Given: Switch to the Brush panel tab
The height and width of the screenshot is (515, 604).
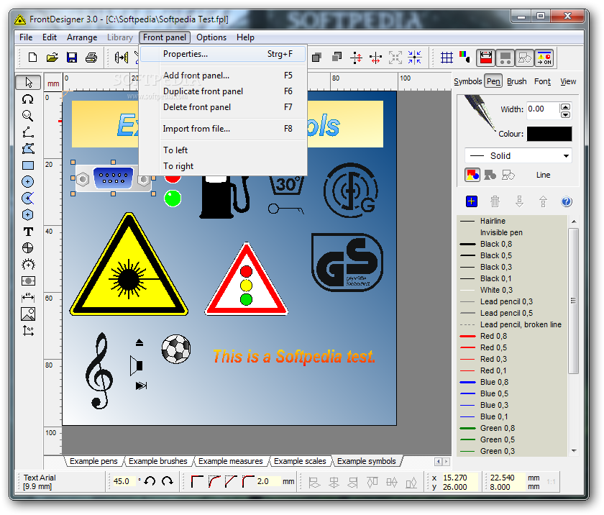Looking at the screenshot, I should click(x=516, y=81).
